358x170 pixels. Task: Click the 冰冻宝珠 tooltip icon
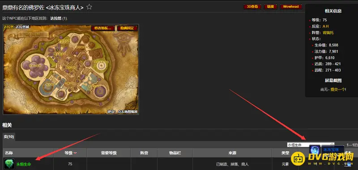coord(315,150)
